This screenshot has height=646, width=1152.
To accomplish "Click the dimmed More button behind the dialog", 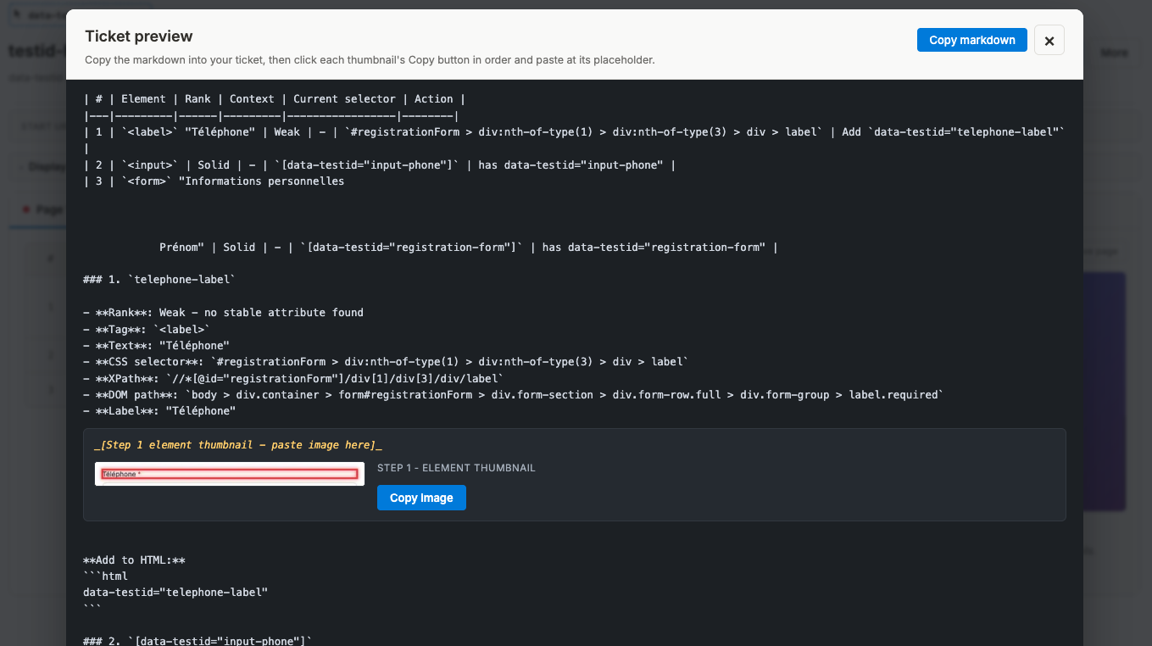I will click(x=1114, y=53).
